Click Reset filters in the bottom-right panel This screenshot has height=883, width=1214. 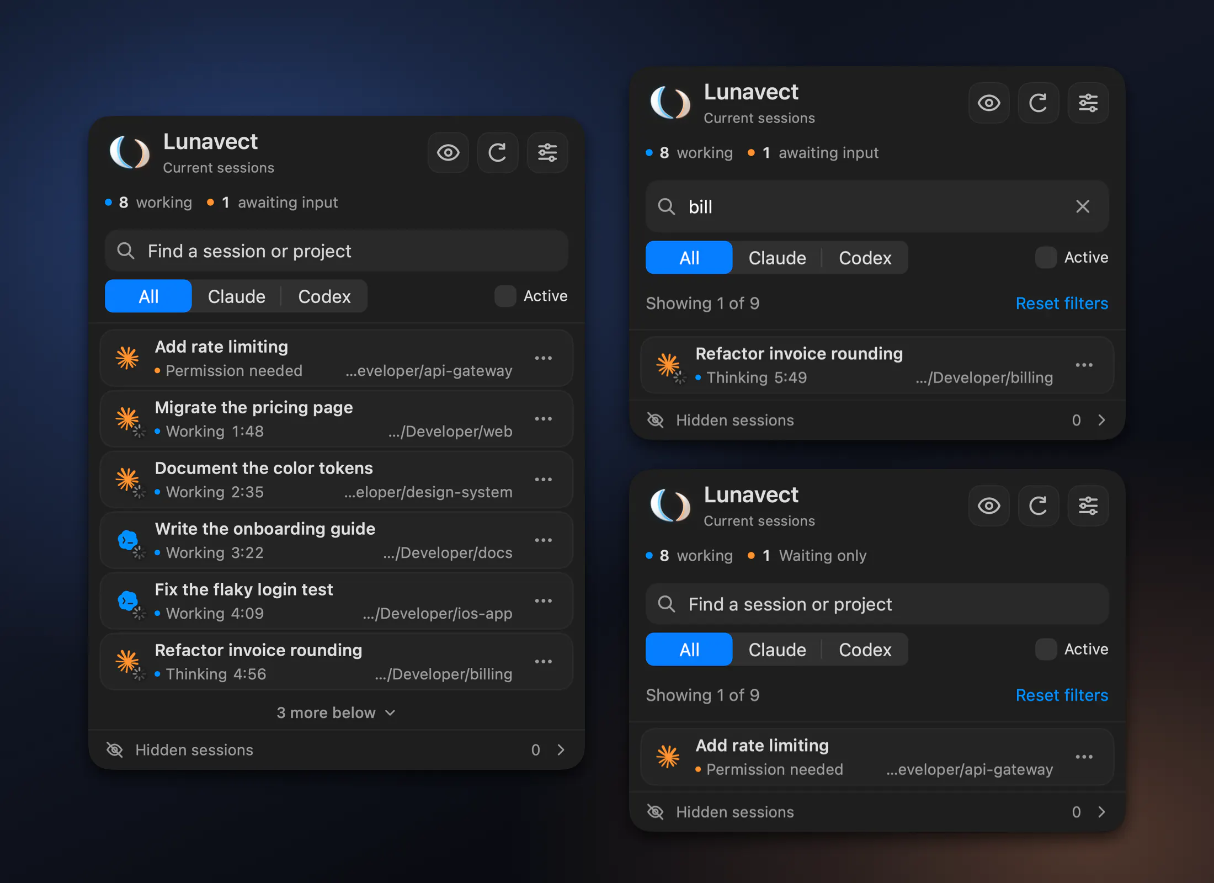click(1062, 695)
